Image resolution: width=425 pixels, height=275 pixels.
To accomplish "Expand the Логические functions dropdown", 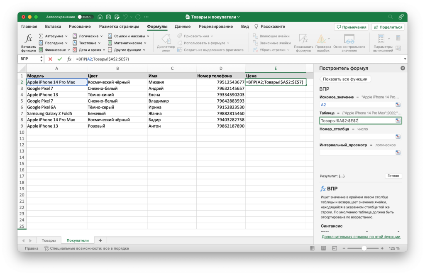I will pyautogui.click(x=101, y=36).
